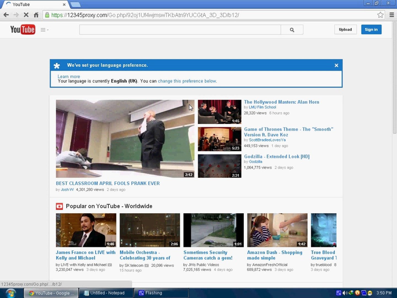Click the browser forward arrow
Image resolution: width=397 pixels, height=298 pixels.
point(16,15)
